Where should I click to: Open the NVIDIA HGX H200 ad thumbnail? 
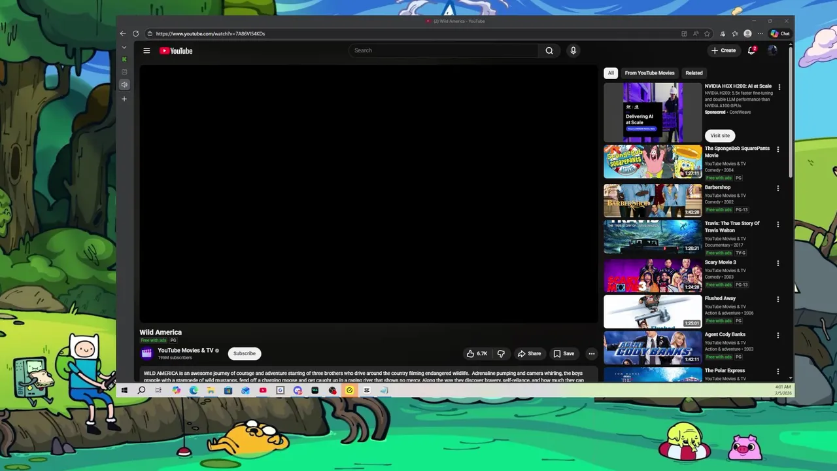653,113
